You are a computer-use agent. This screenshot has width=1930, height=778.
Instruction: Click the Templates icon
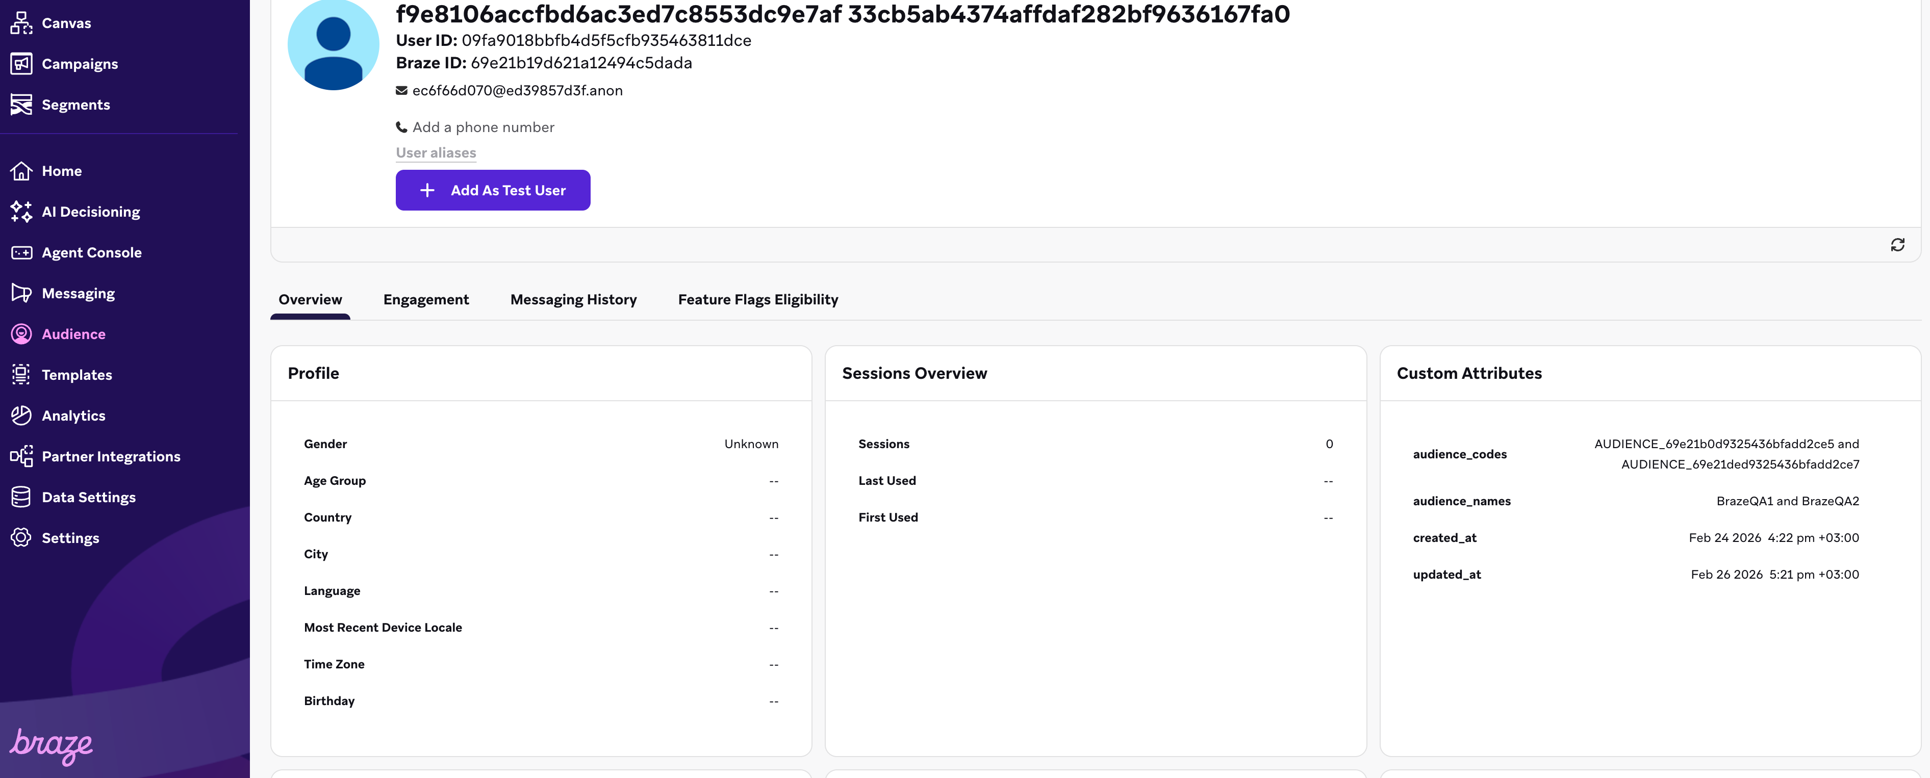(21, 374)
